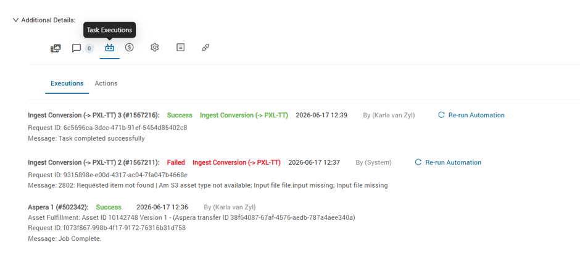Viewport: 580px width, 255px height.
Task: Click the red Ingest Conversion (-> PXL-TT) label
Action: (236, 162)
